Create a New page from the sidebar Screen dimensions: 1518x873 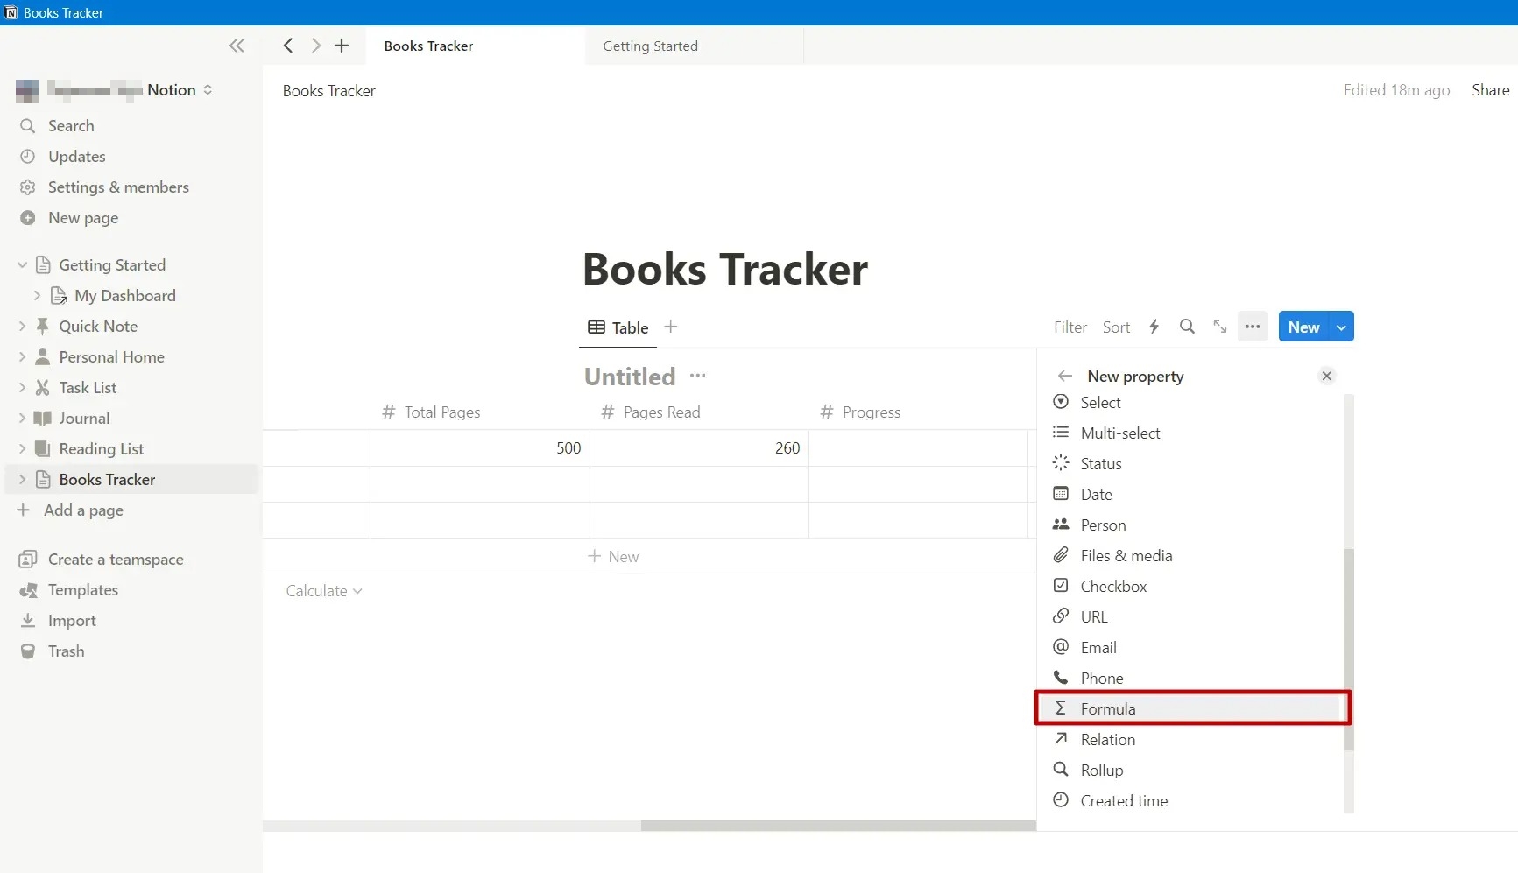pyautogui.click(x=82, y=218)
